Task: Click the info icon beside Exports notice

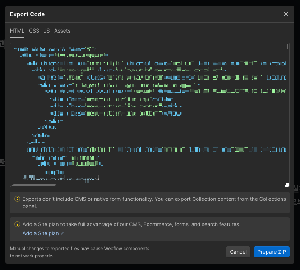Action: tap(17, 199)
